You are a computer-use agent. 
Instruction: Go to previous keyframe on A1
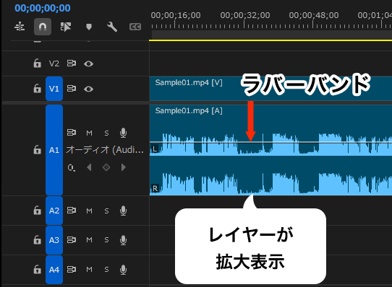coord(89,167)
